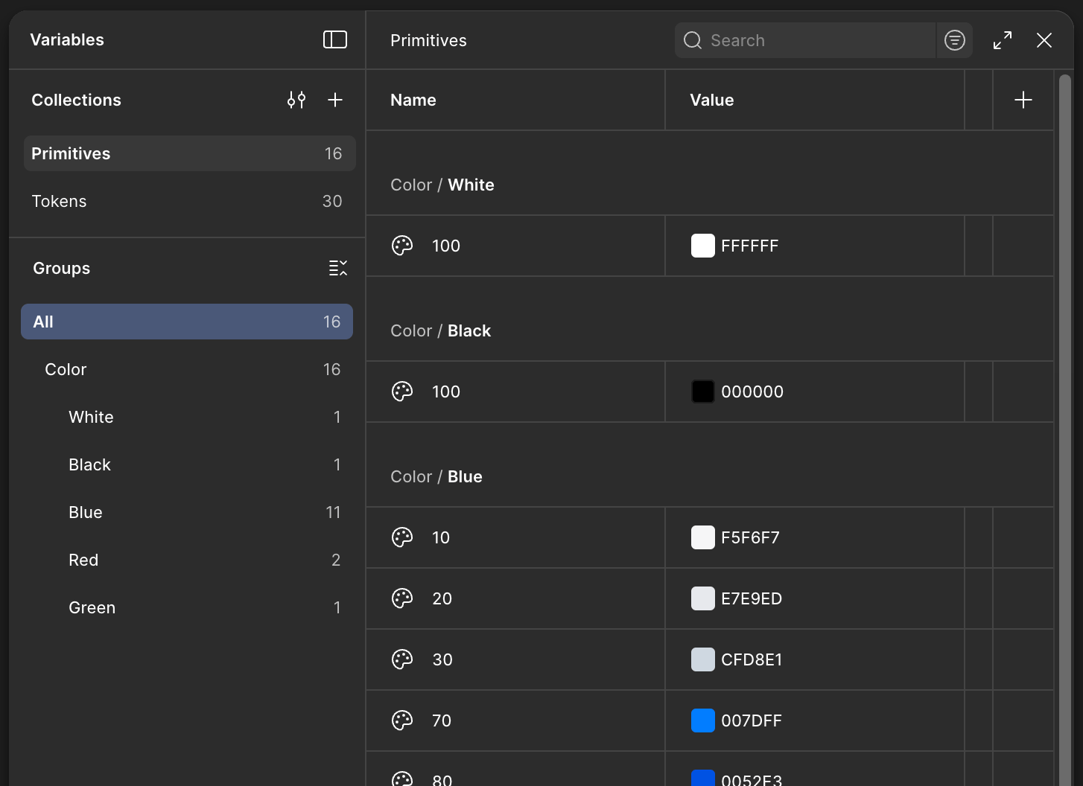Expand the variables panel to fullscreen
The height and width of the screenshot is (786, 1083).
click(x=1003, y=40)
